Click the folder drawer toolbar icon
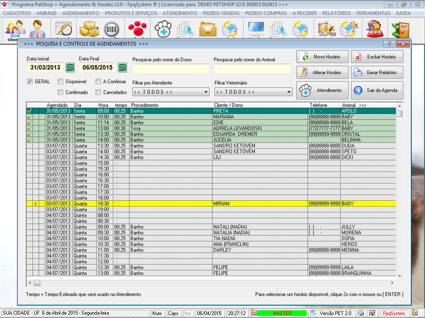The width and height of the screenshot is (425, 318). coord(208,29)
